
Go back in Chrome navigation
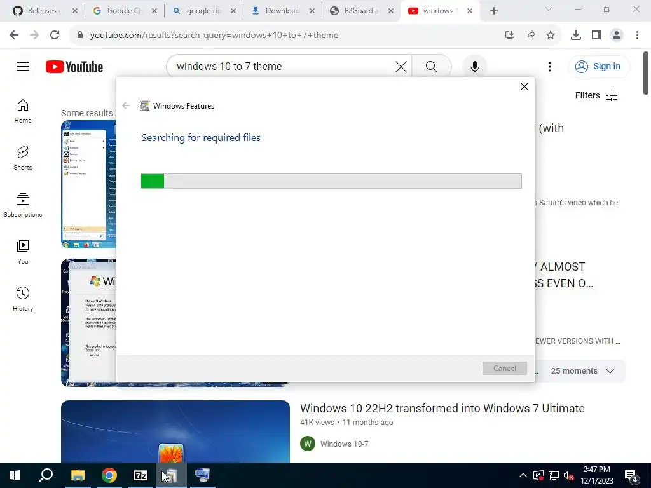tap(14, 35)
